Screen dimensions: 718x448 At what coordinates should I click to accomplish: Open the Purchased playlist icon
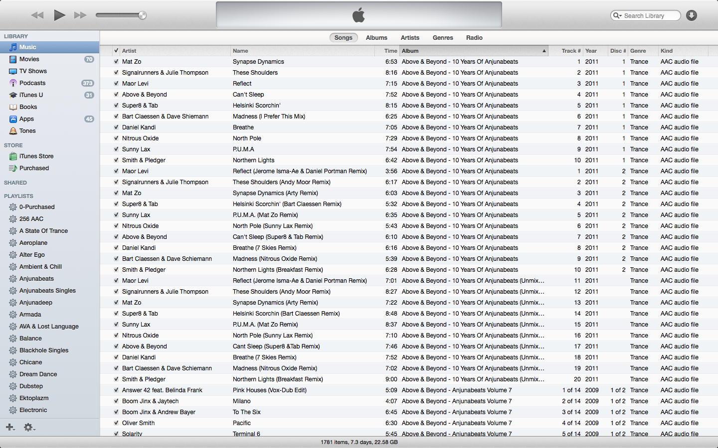pyautogui.click(x=13, y=168)
